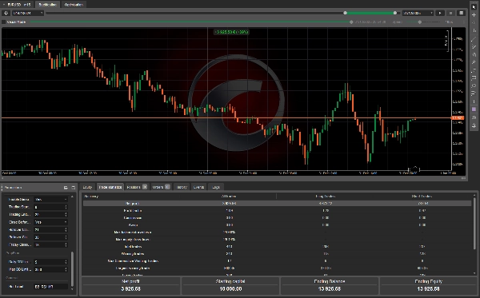The height and width of the screenshot is (298, 480).
Task: Select the Net profit row in summary
Action: [x=277, y=203]
